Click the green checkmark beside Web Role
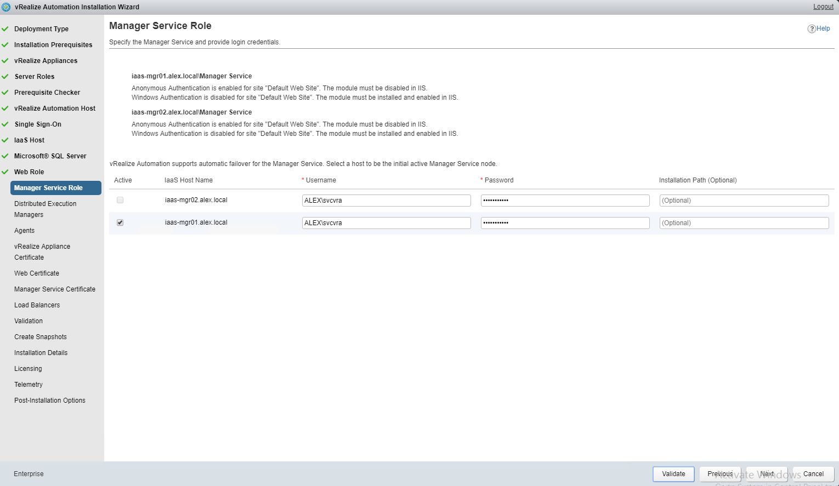The image size is (839, 486). pos(5,172)
